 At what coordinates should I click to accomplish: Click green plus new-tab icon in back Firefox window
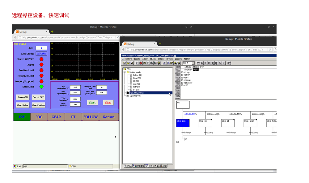coord(52,32)
